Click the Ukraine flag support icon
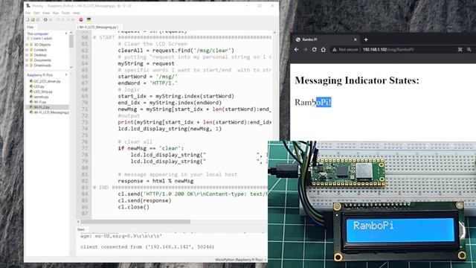 [x=89, y=19]
